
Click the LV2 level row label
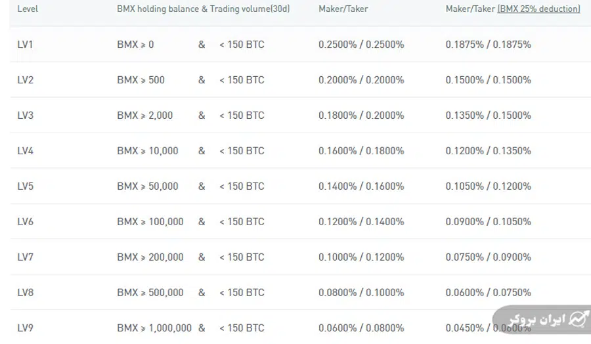[26, 80]
